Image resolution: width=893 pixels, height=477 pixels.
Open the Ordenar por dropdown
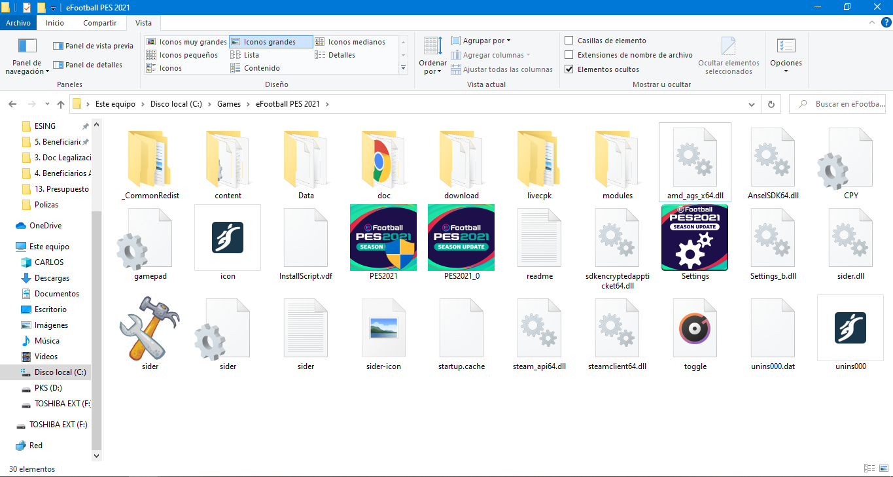pos(432,56)
